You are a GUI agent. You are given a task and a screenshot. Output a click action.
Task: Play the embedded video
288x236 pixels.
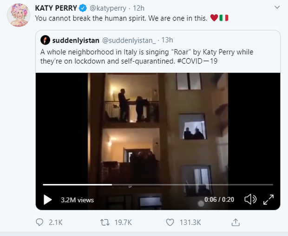(47, 200)
